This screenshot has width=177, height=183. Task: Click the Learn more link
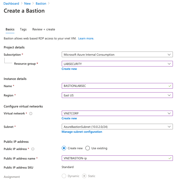pos(86,38)
